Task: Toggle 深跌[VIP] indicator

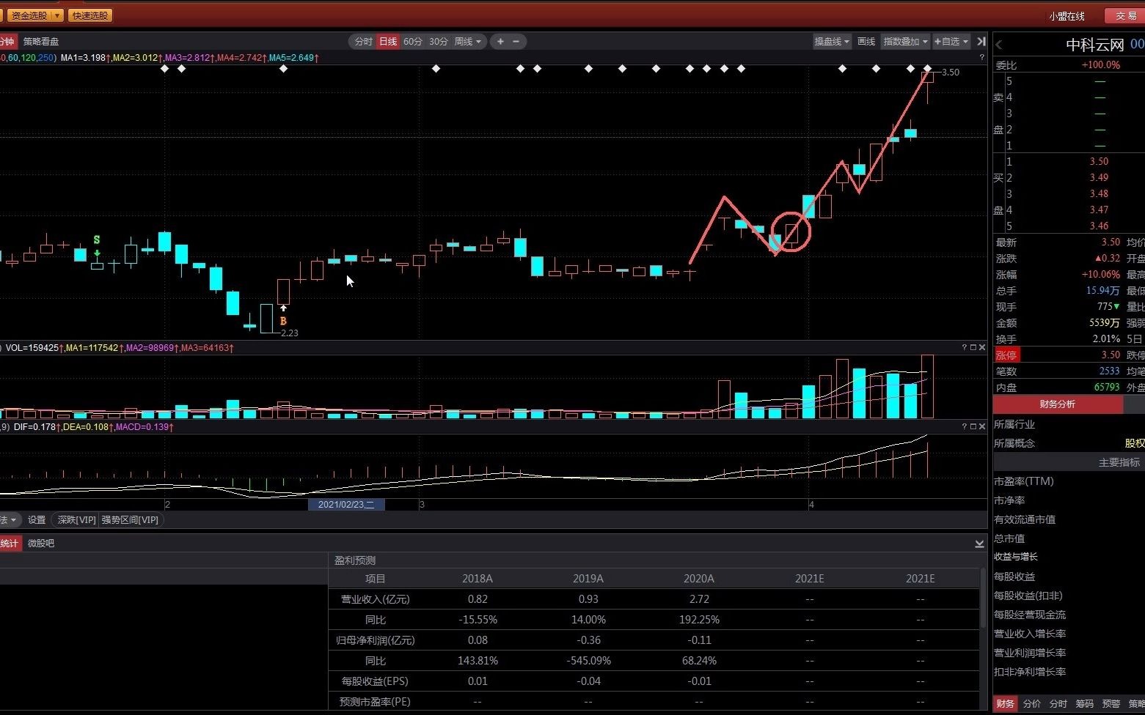Action: (x=77, y=520)
